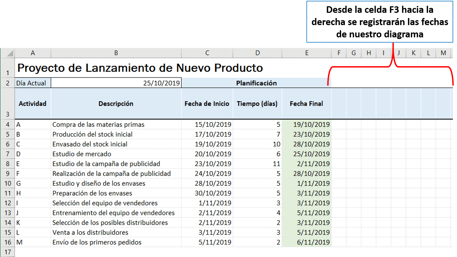This screenshot has height=257, width=457.
Task: Click the 'Planificación' merged header
Action: (256, 83)
